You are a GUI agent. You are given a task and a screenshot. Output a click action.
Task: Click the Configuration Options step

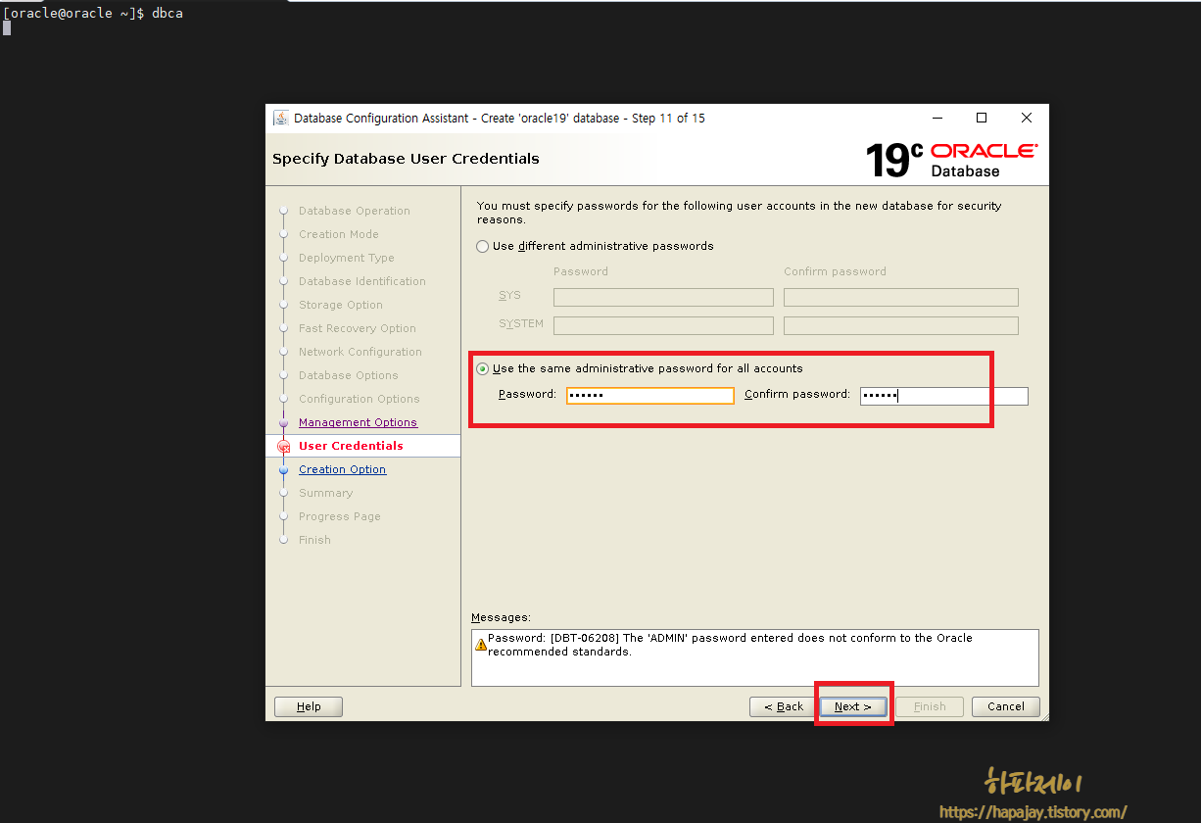click(x=360, y=399)
